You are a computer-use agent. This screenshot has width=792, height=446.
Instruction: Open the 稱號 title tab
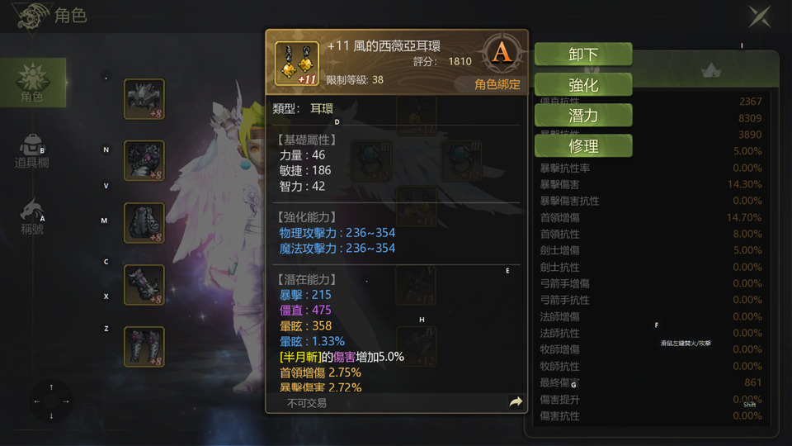click(32, 216)
